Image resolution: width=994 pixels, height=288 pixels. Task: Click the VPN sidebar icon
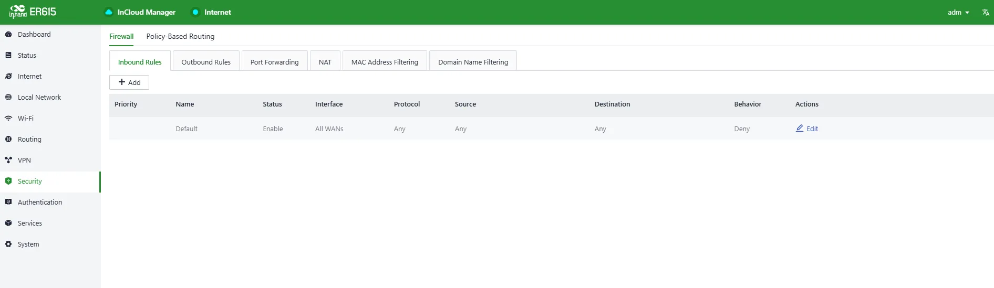click(x=8, y=160)
